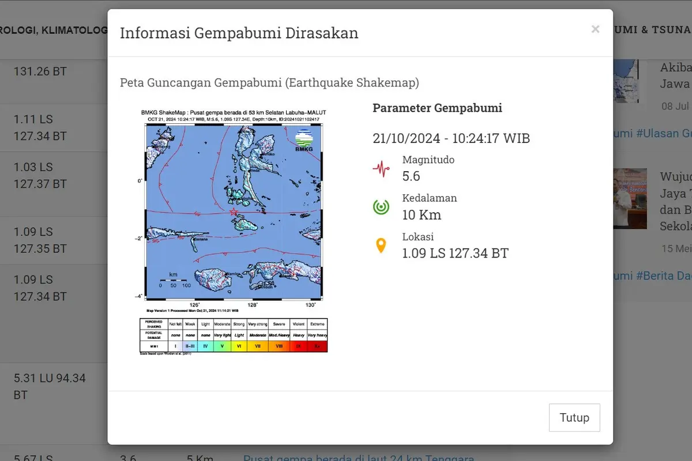Click the yellow MMI VI legend swatch
This screenshot has width=692, height=461.
click(239, 346)
